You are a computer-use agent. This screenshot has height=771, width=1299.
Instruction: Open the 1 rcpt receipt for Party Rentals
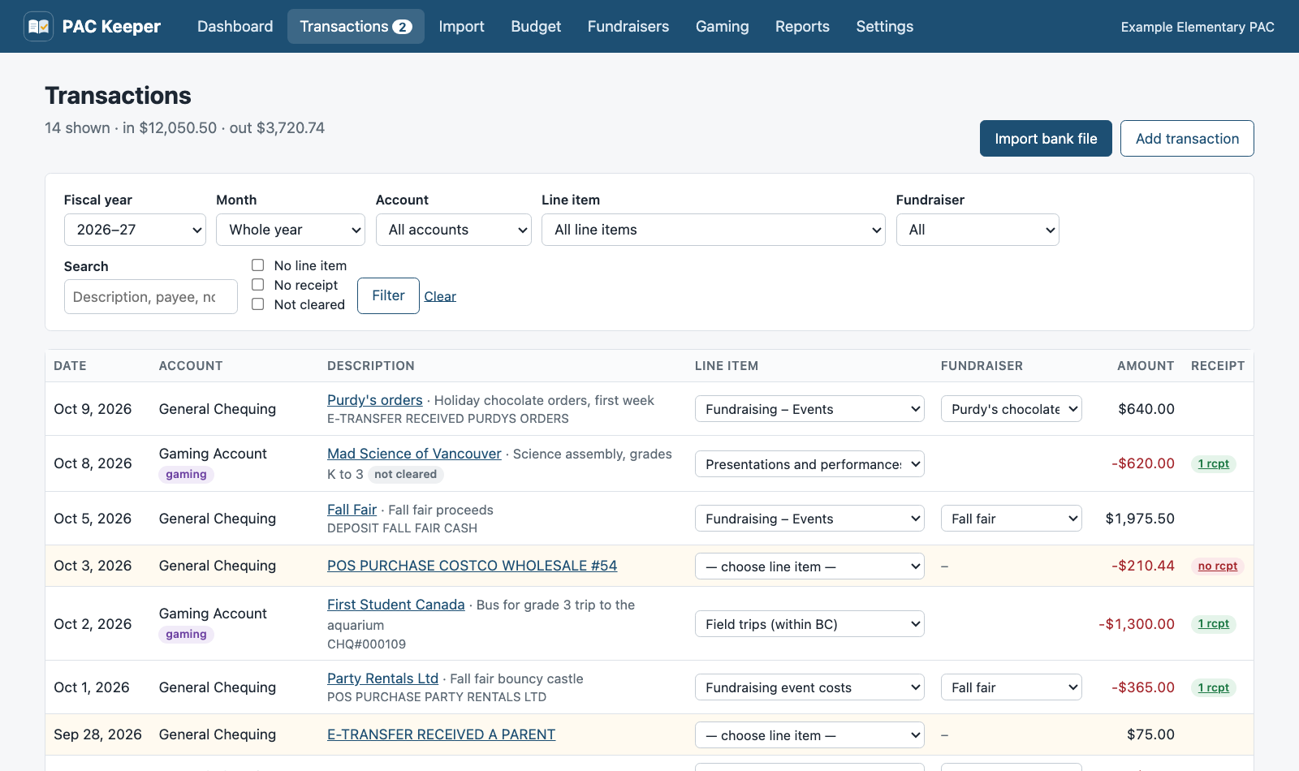click(1214, 687)
